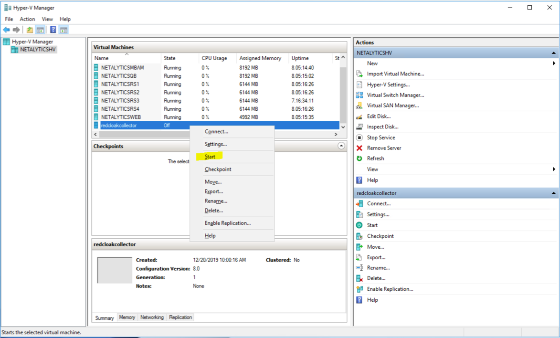
Task: Expand the View submenu arrow in Actions
Action: pos(554,169)
